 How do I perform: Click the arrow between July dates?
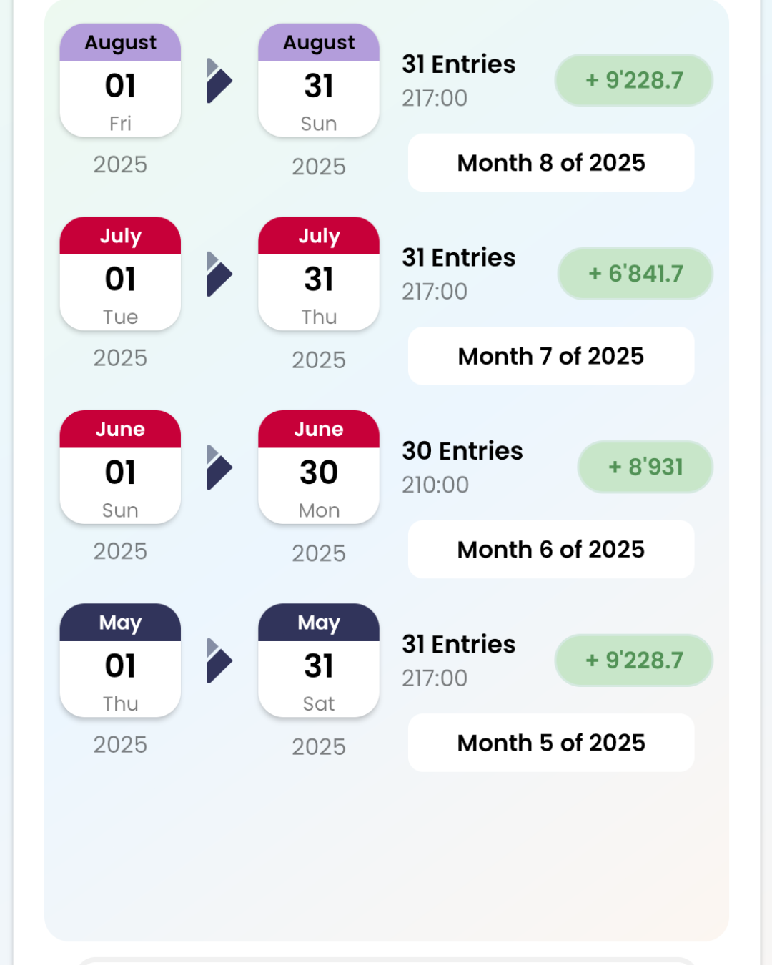pos(219,274)
